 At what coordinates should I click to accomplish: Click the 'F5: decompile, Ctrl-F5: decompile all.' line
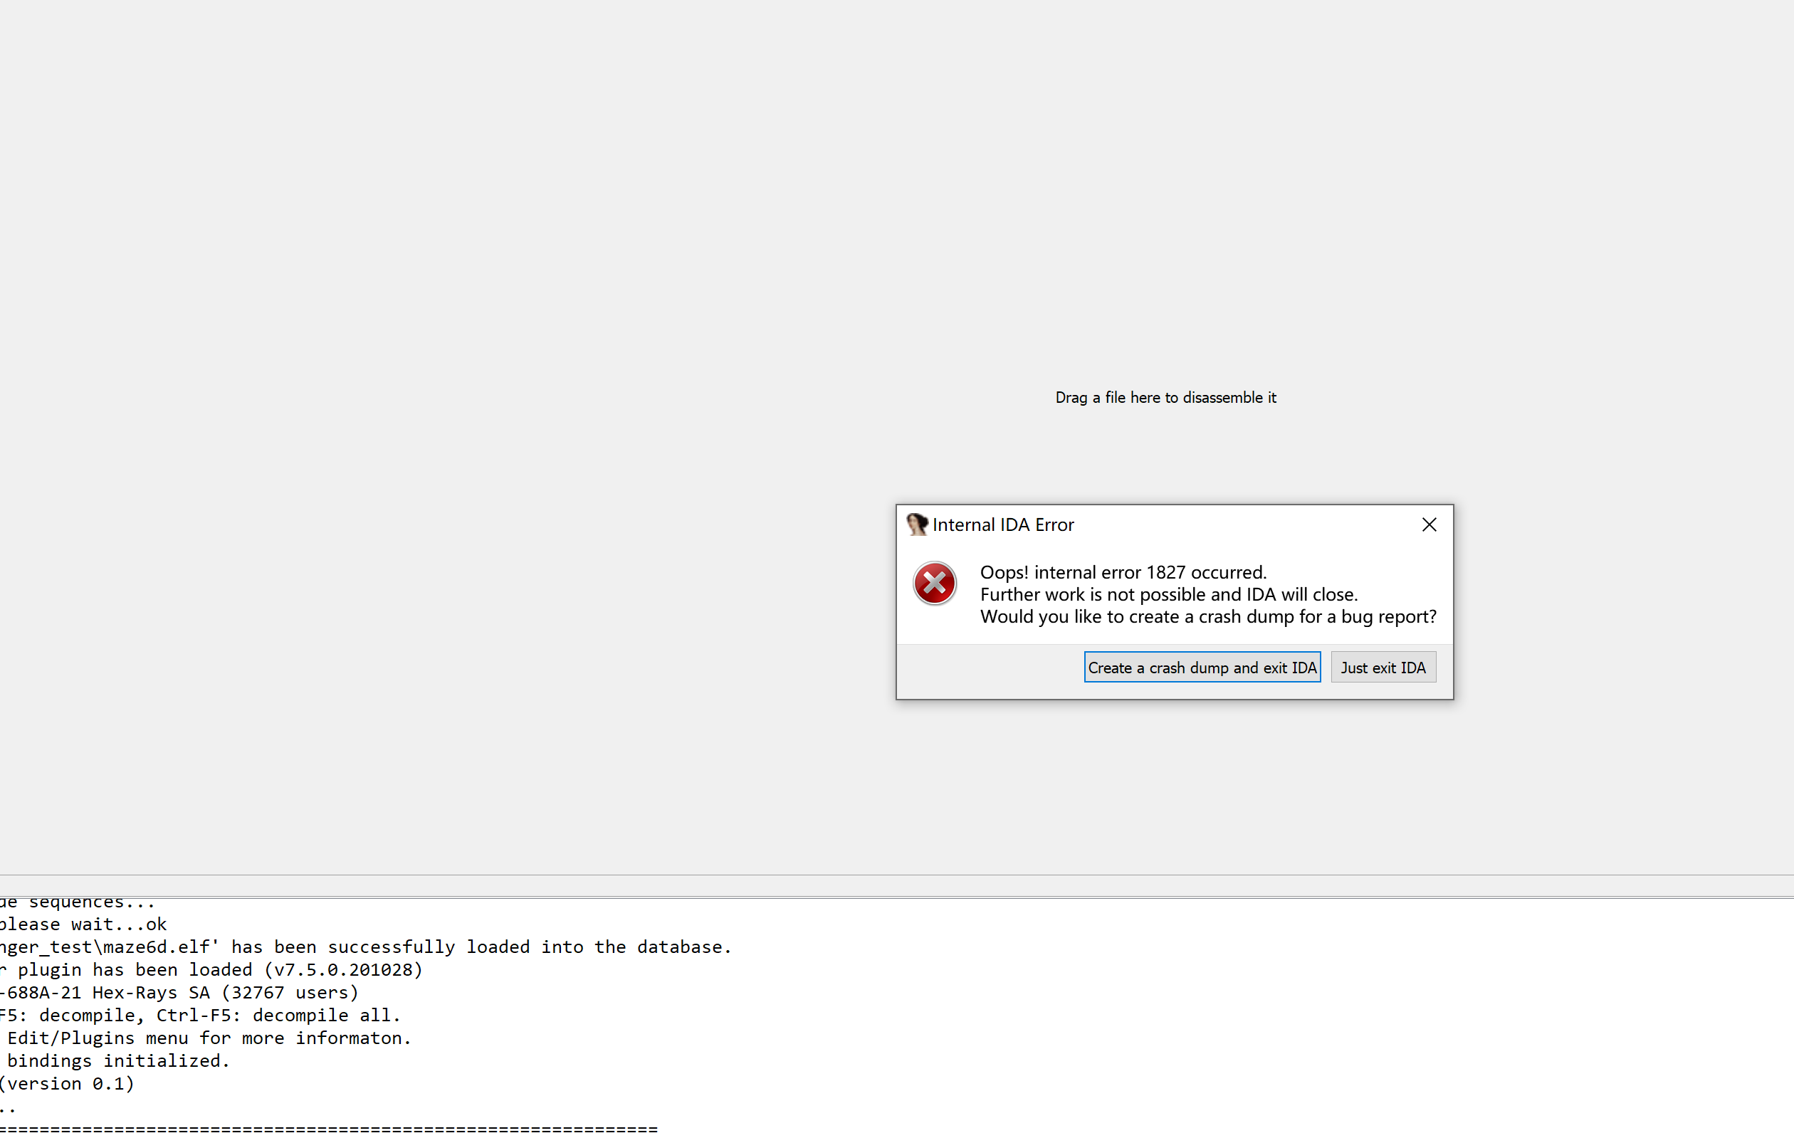[x=199, y=1016]
